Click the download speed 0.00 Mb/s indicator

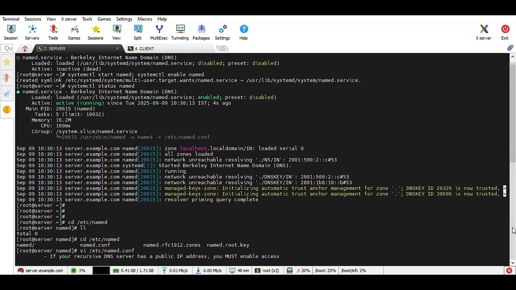[209, 271]
